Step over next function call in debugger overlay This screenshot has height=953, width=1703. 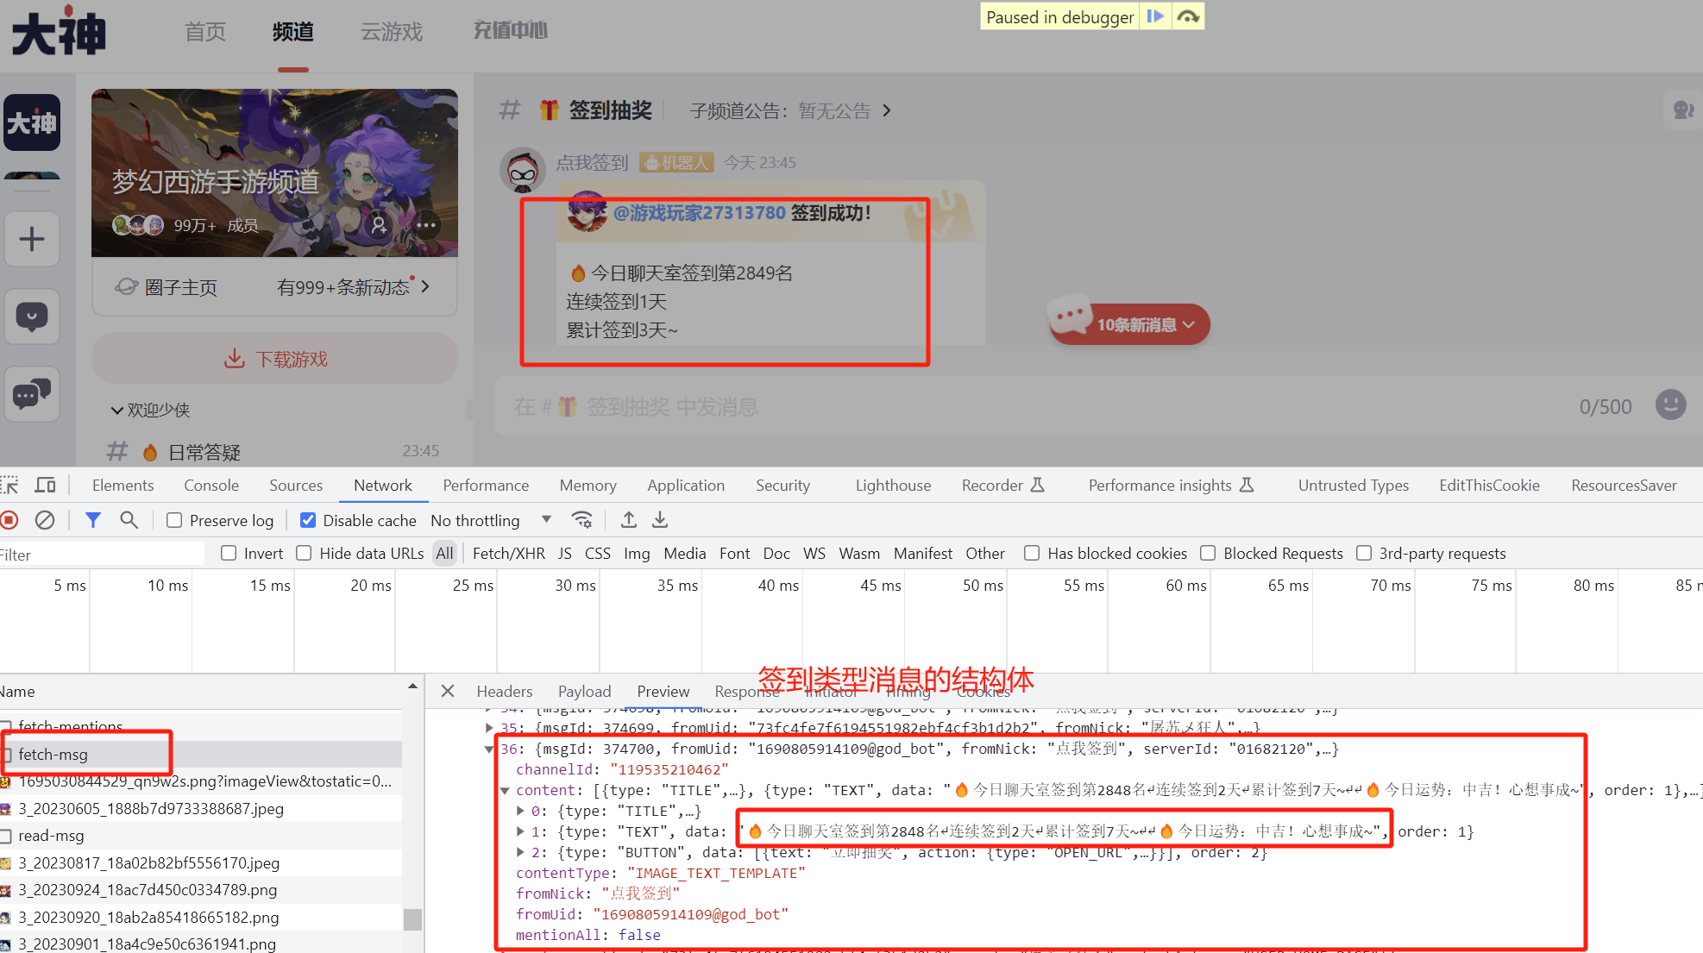pos(1188,16)
